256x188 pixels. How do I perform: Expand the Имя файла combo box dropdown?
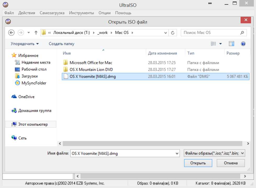pos(177,153)
